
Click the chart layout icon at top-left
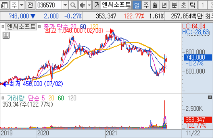(x=5, y=5)
